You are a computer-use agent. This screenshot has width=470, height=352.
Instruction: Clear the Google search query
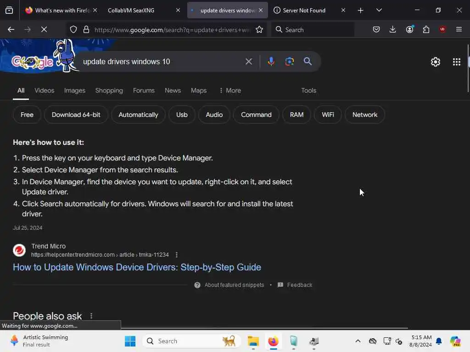point(248,62)
